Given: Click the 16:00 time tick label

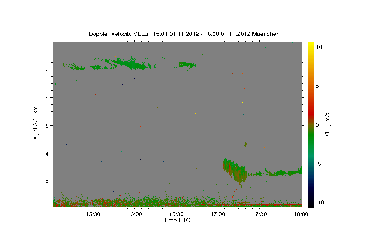Looking at the screenshot, I should point(134,214).
